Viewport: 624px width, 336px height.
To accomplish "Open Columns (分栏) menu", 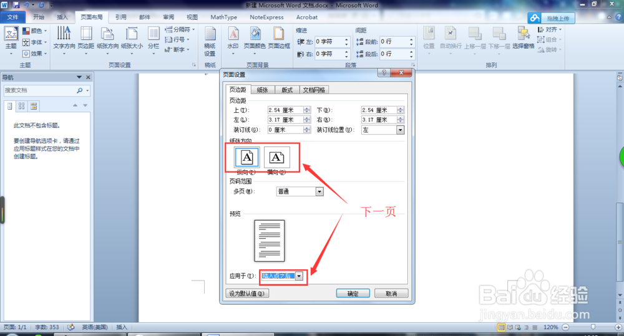I will coord(154,41).
